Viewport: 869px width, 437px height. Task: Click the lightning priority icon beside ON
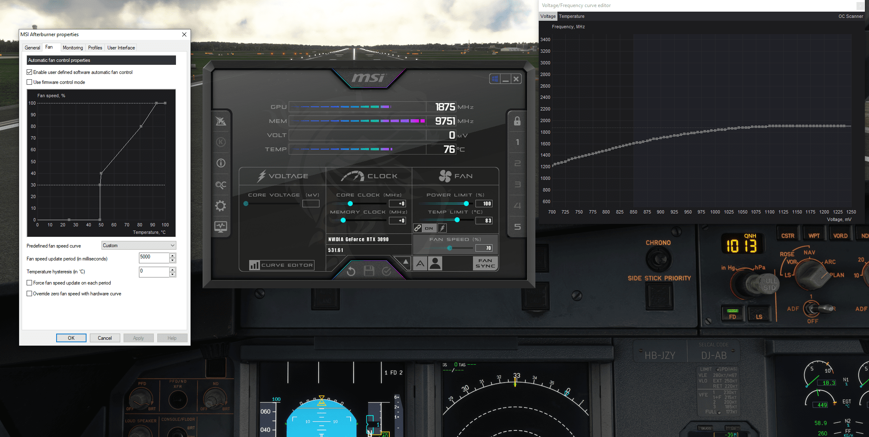pos(442,228)
